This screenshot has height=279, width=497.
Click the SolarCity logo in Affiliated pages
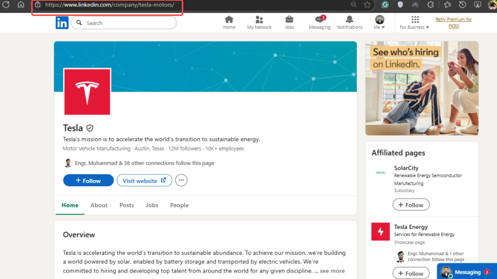coord(381,173)
